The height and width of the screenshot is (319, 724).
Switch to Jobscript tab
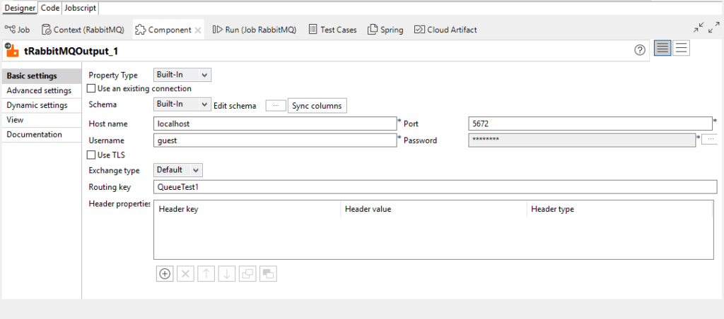pos(81,8)
